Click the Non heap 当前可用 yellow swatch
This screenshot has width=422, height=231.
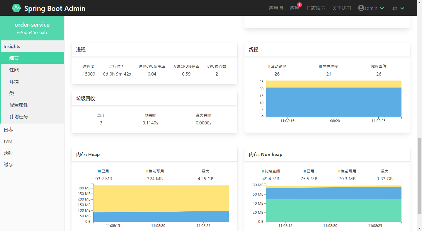point(339,171)
